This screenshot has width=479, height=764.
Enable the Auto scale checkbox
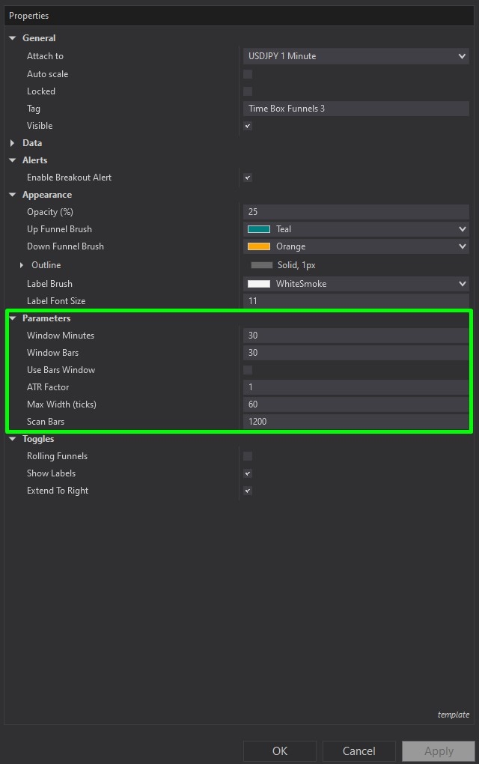coord(248,73)
